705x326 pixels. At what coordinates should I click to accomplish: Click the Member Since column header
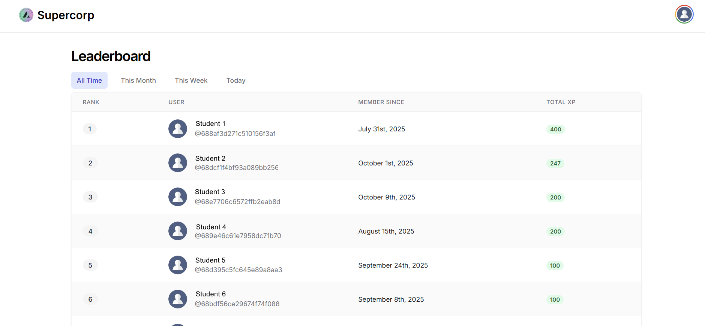381,102
